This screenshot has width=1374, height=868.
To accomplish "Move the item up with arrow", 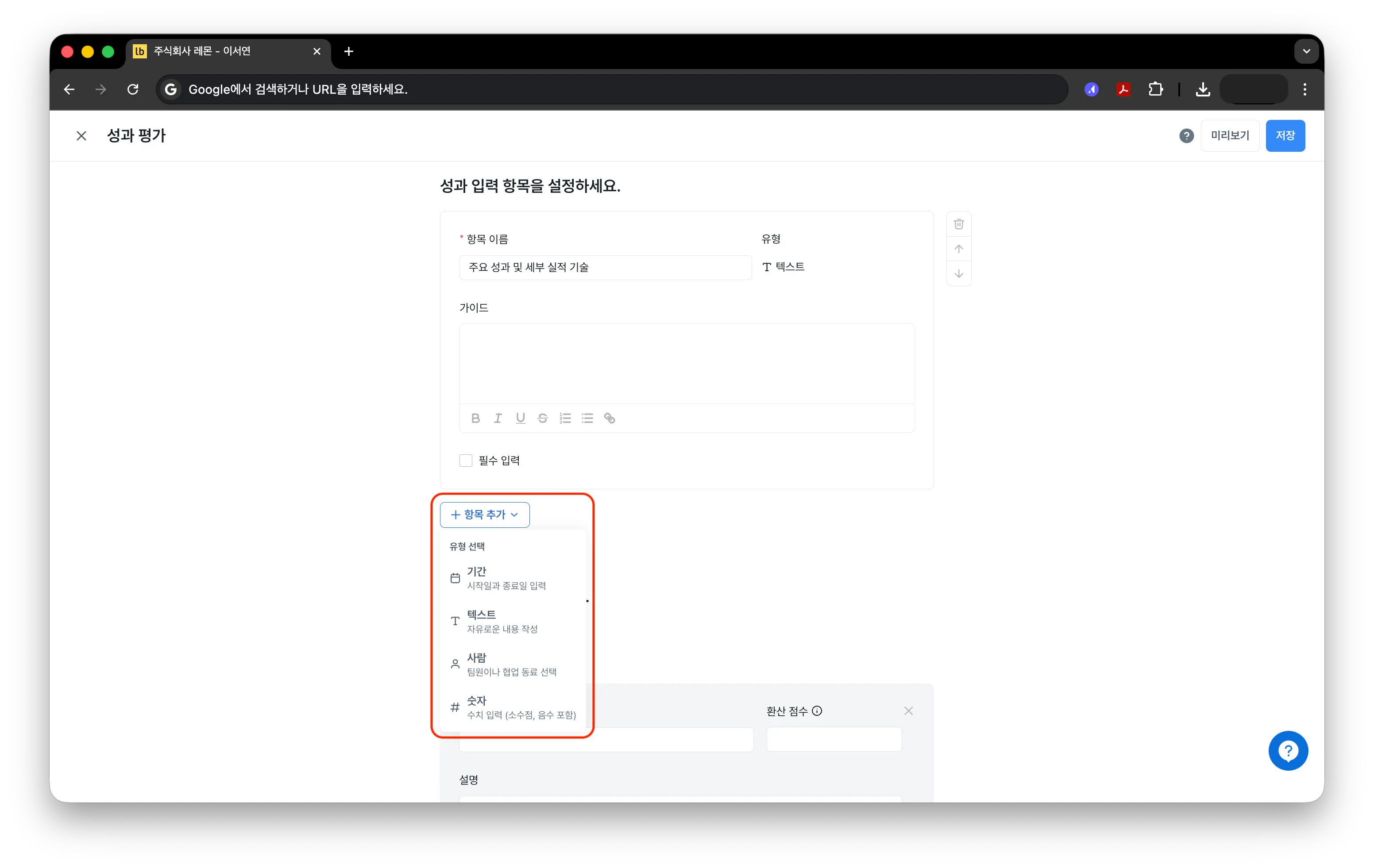I will (x=959, y=249).
